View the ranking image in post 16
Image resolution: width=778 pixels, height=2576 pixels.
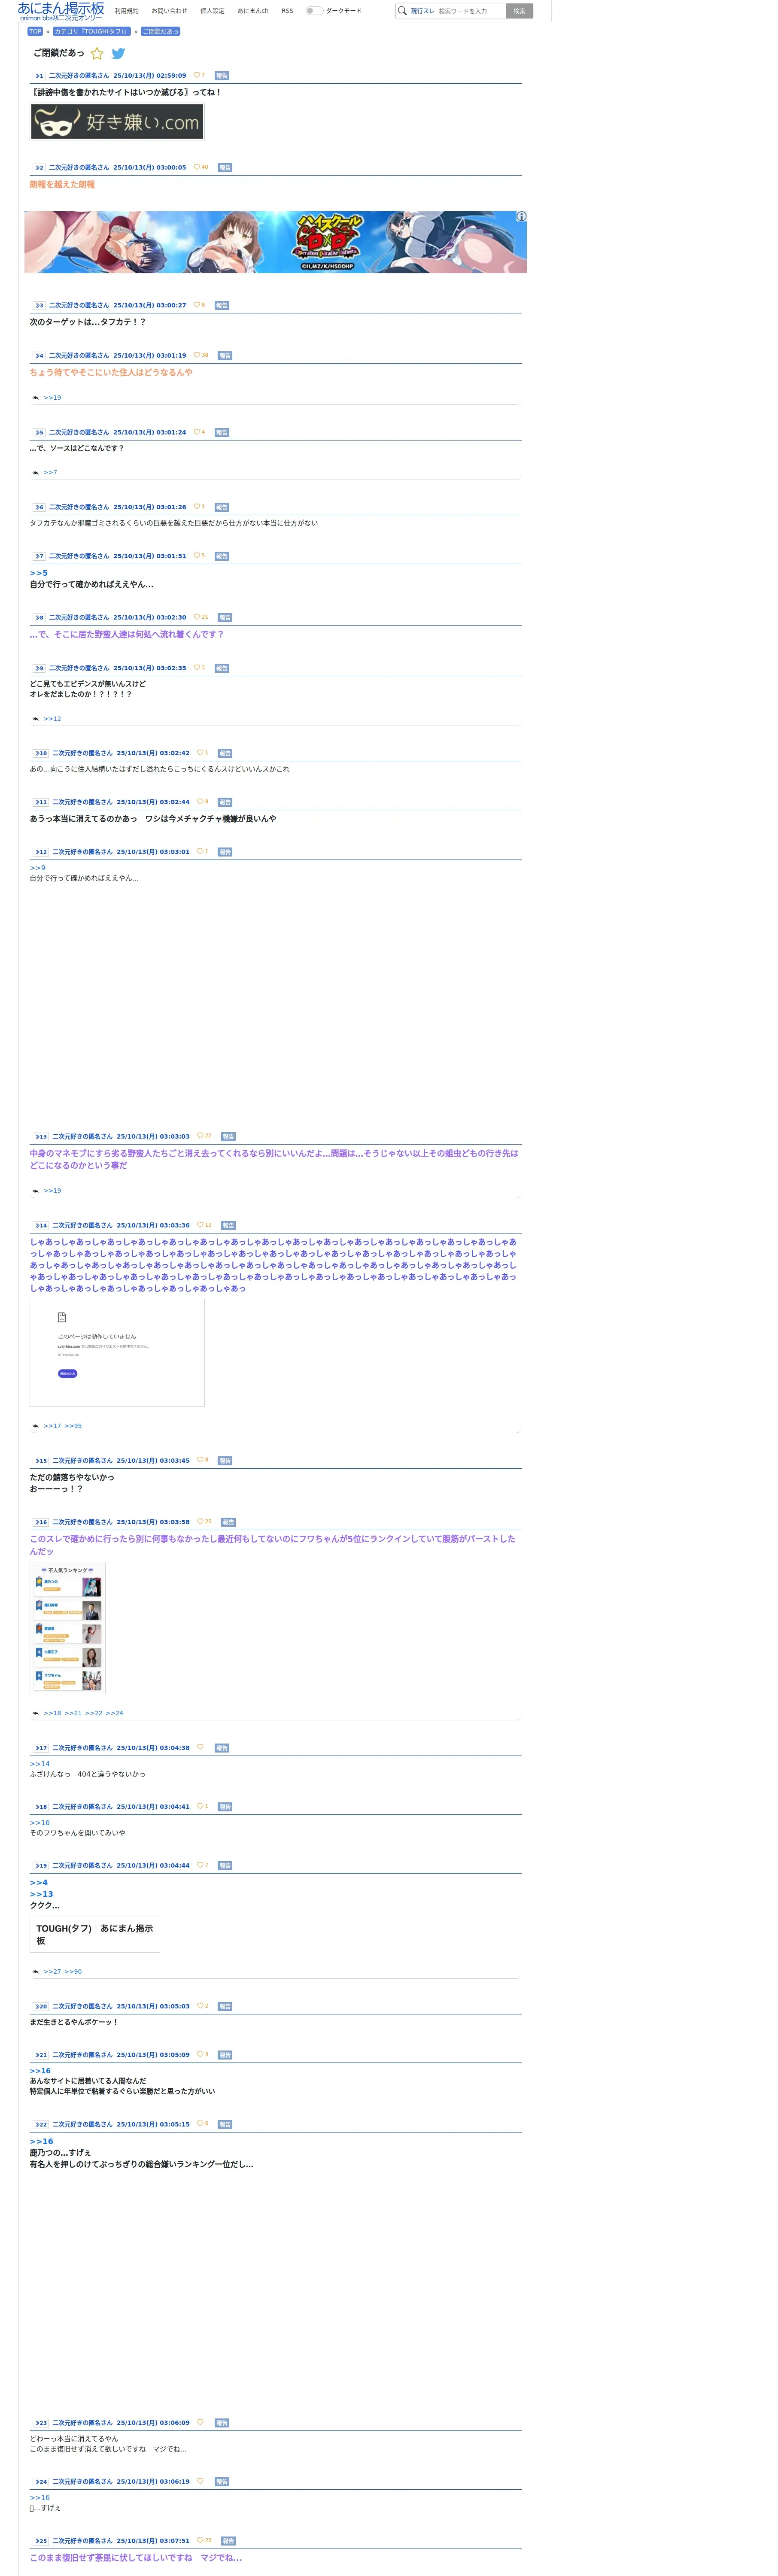(x=68, y=1627)
